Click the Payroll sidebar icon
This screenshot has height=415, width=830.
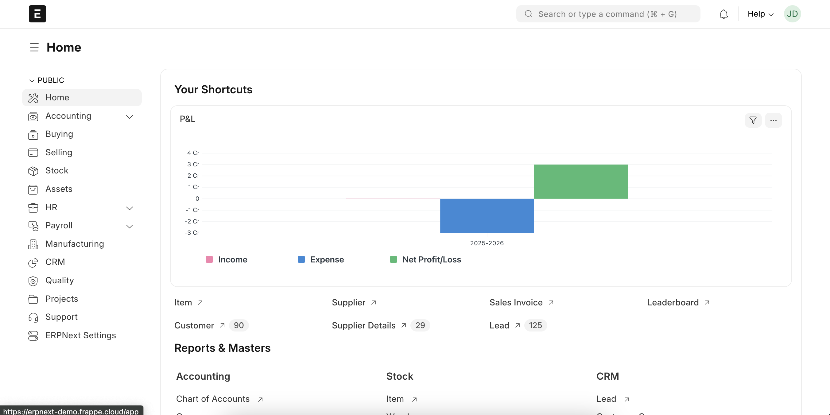[x=33, y=226]
